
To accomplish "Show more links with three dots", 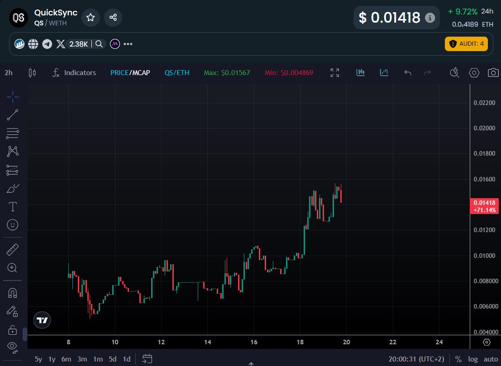I will click(x=128, y=44).
